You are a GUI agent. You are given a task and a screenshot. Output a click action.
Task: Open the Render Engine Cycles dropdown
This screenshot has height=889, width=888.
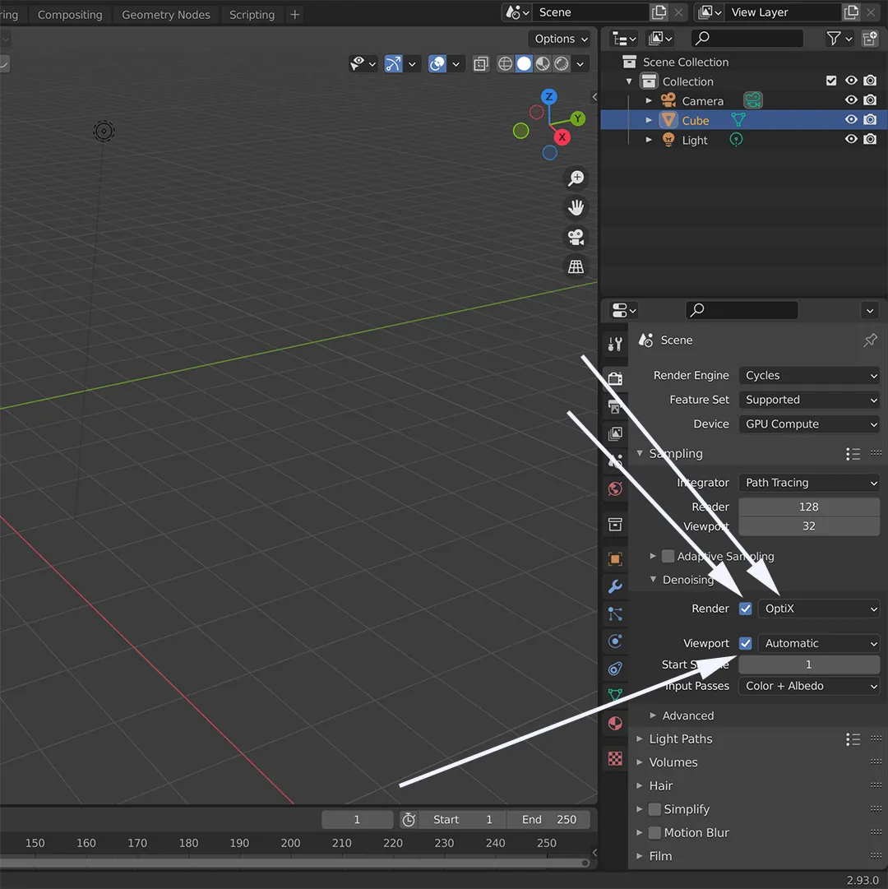coord(809,375)
